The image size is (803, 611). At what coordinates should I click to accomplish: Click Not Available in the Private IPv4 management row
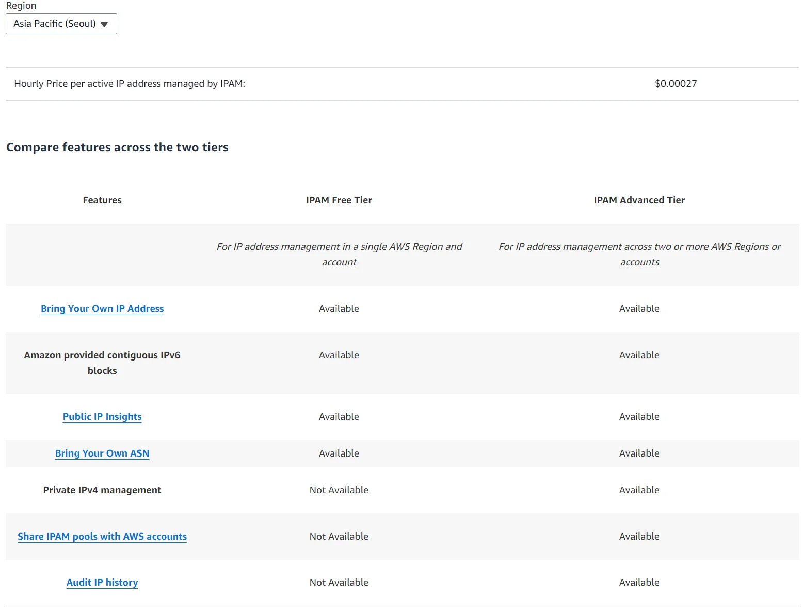point(339,490)
